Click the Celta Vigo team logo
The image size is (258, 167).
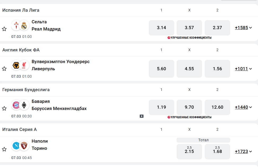pyautogui.click(x=16, y=25)
